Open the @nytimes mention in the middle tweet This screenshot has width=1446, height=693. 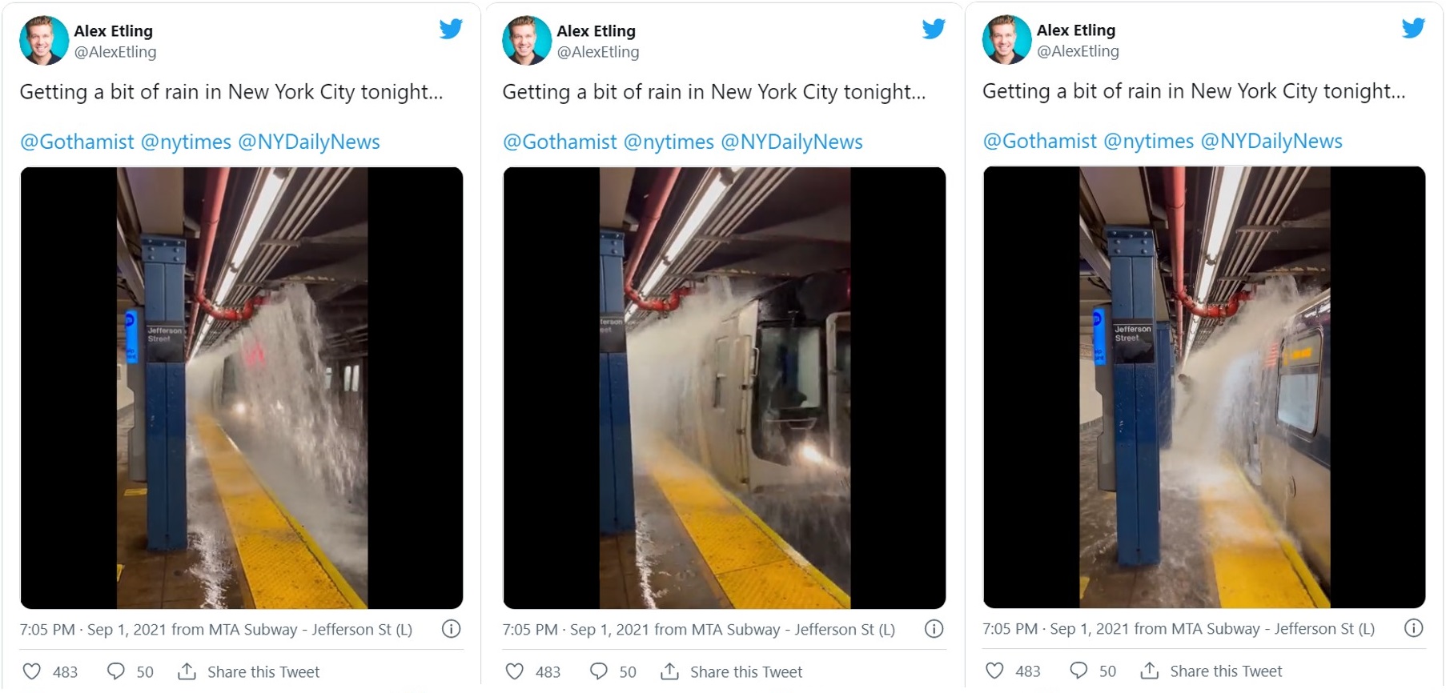[x=669, y=142]
